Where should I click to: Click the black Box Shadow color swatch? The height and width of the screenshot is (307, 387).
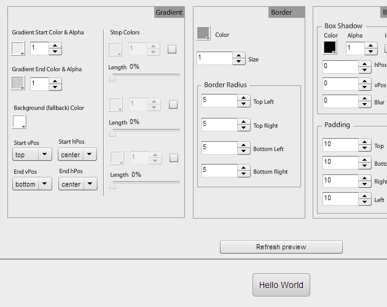point(330,47)
